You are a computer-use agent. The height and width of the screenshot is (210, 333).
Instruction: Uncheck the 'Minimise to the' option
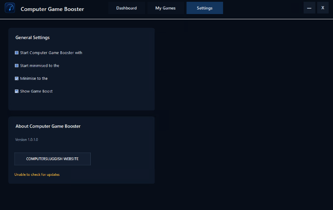[x=17, y=78]
